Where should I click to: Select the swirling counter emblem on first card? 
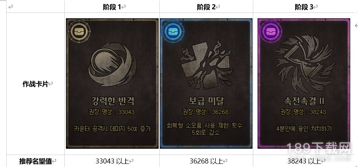point(112,64)
